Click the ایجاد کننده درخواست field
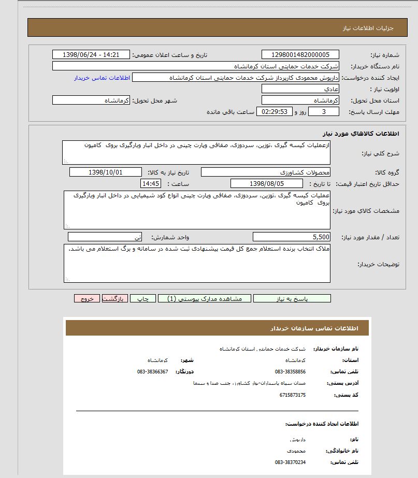This screenshot has width=418, height=478. [x=236, y=78]
